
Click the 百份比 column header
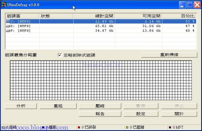179,16
